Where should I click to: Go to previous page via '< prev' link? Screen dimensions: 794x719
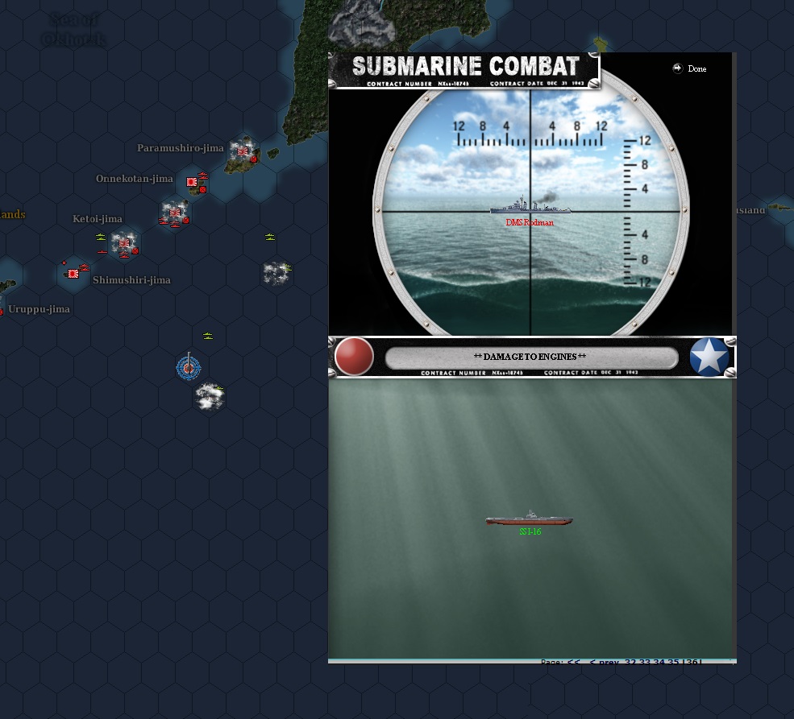[x=605, y=662]
